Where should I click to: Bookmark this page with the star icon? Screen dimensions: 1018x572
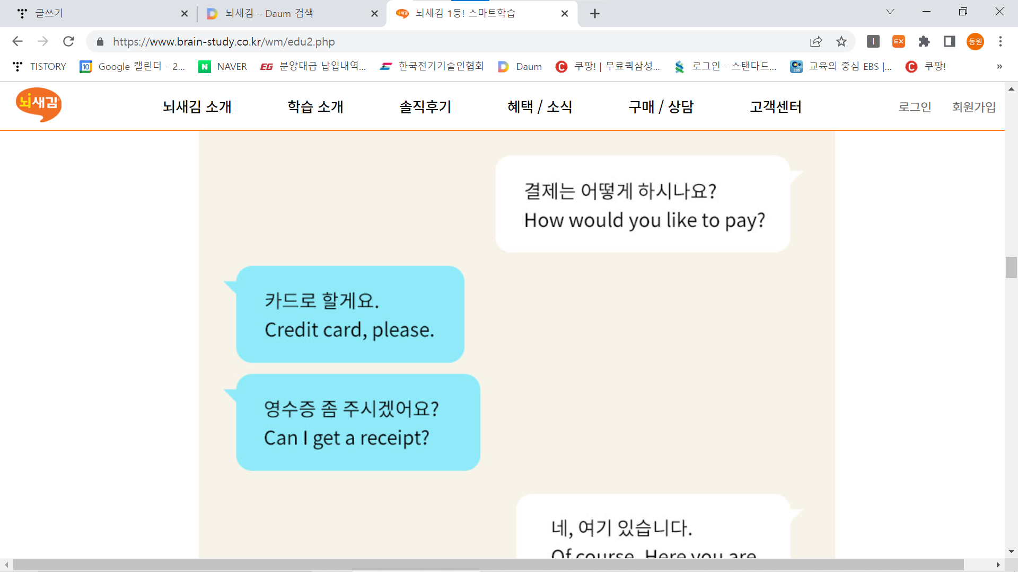pos(841,41)
